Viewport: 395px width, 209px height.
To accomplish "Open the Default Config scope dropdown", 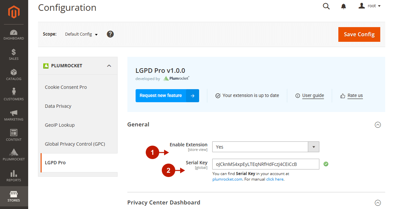I will (x=82, y=34).
